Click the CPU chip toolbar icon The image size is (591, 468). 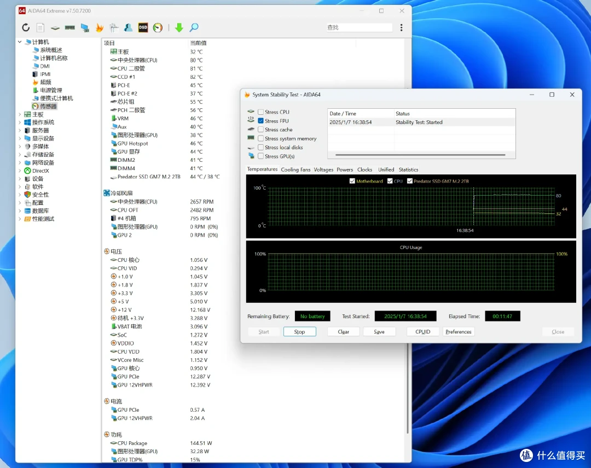click(x=55, y=28)
